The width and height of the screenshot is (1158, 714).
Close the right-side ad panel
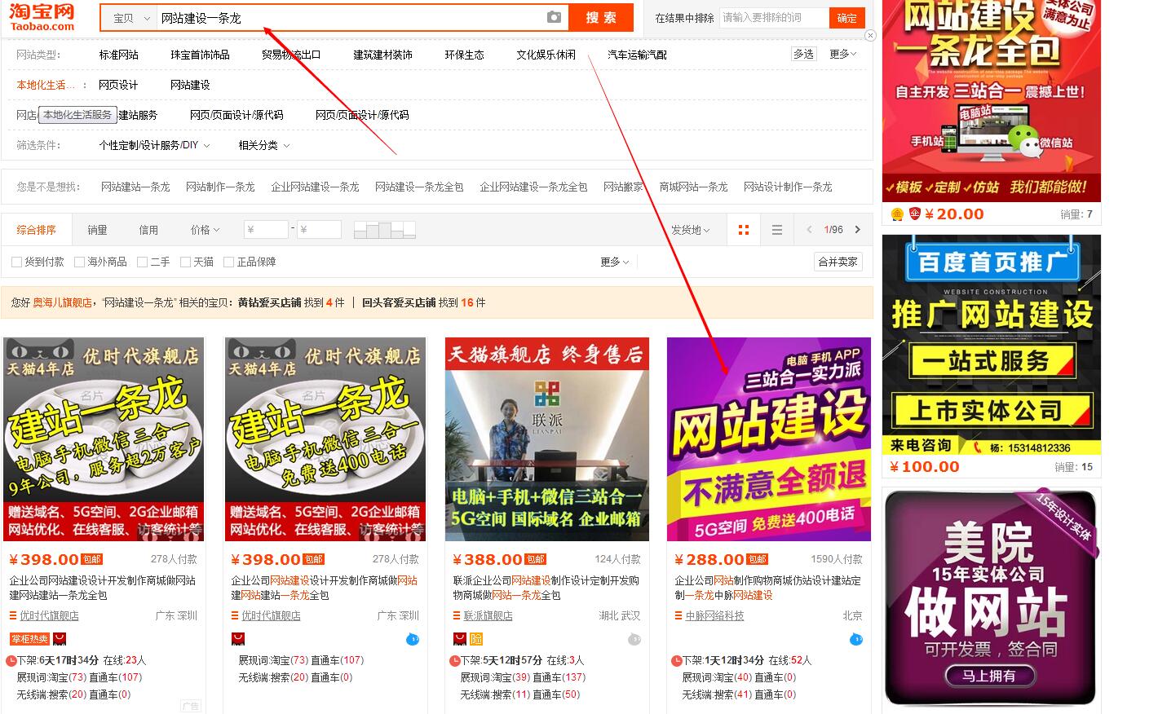point(870,35)
